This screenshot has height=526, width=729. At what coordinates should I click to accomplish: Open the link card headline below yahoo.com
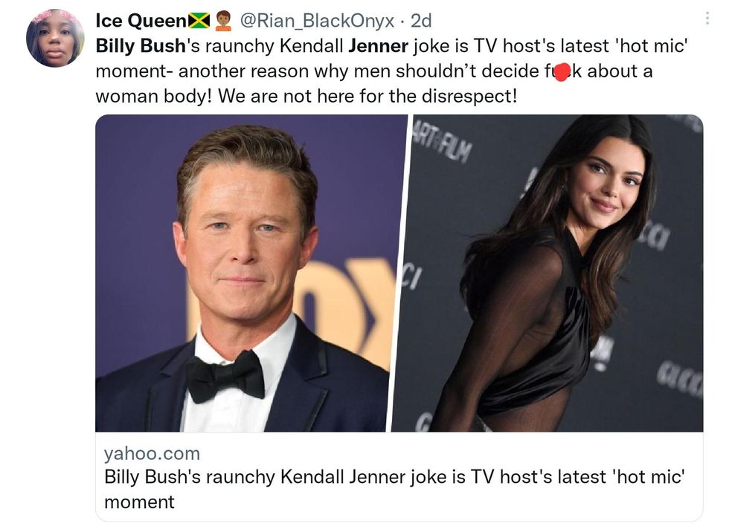pos(393,489)
